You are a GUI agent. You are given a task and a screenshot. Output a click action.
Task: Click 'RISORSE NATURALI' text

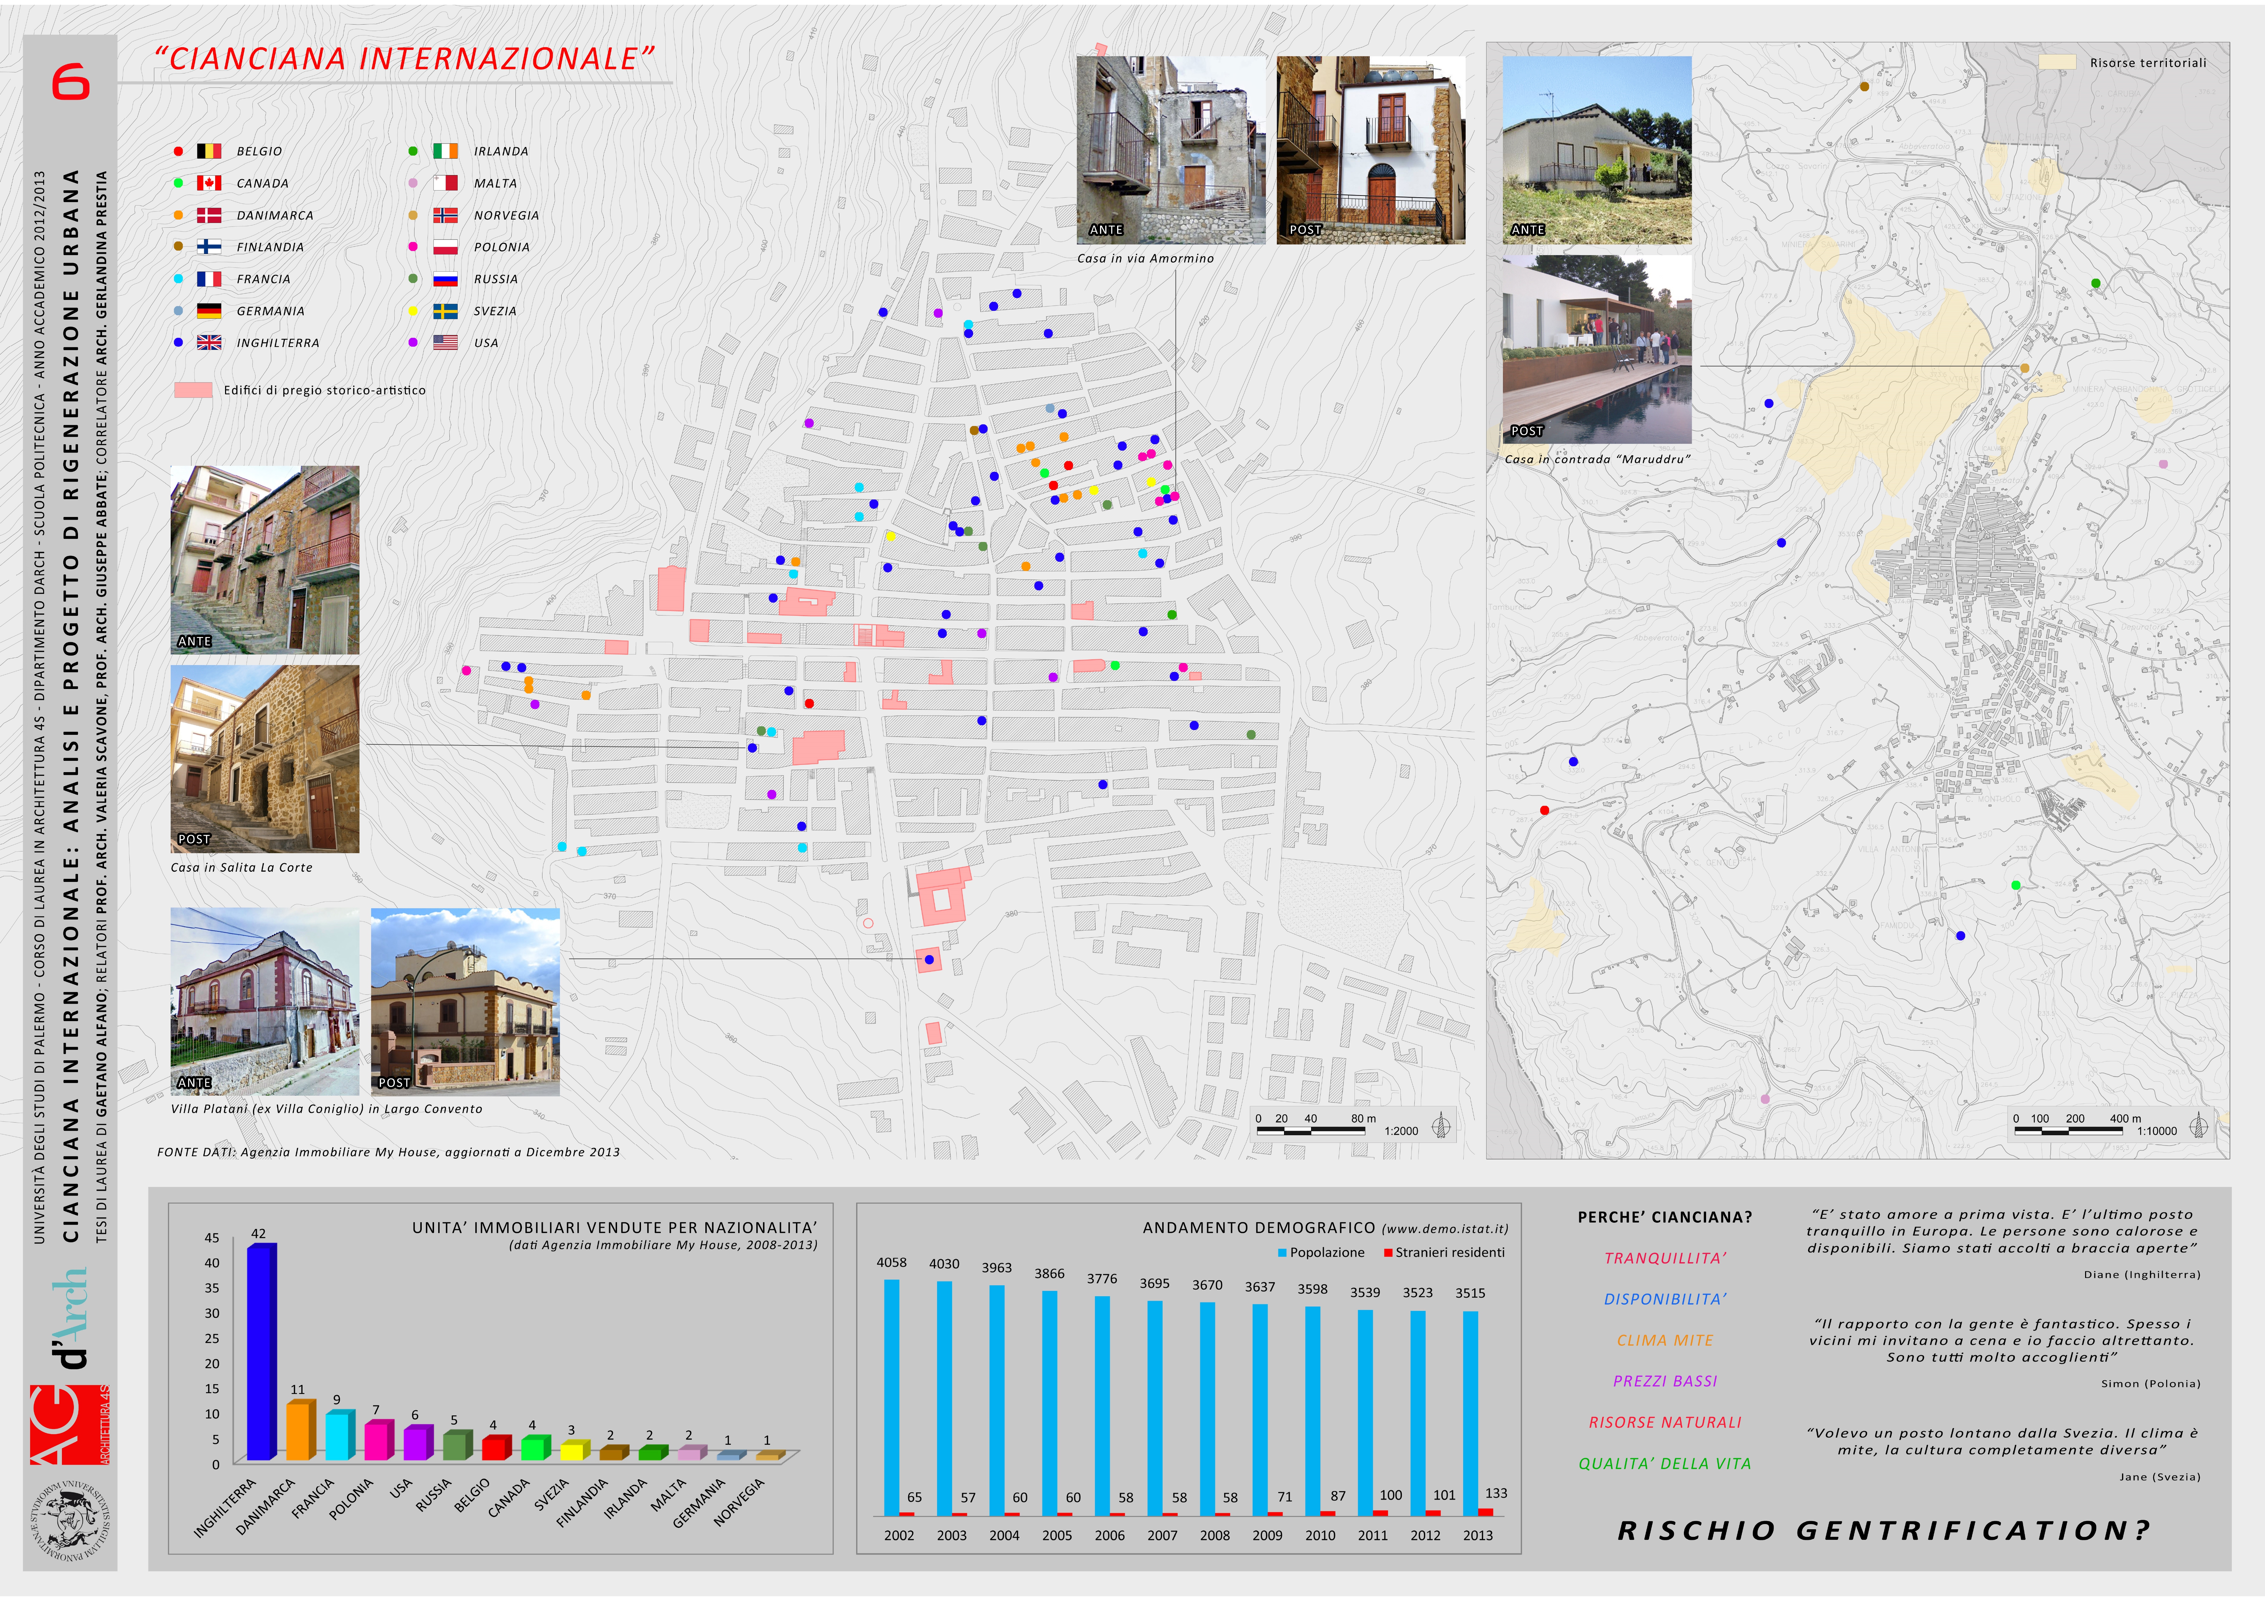1665,1422
